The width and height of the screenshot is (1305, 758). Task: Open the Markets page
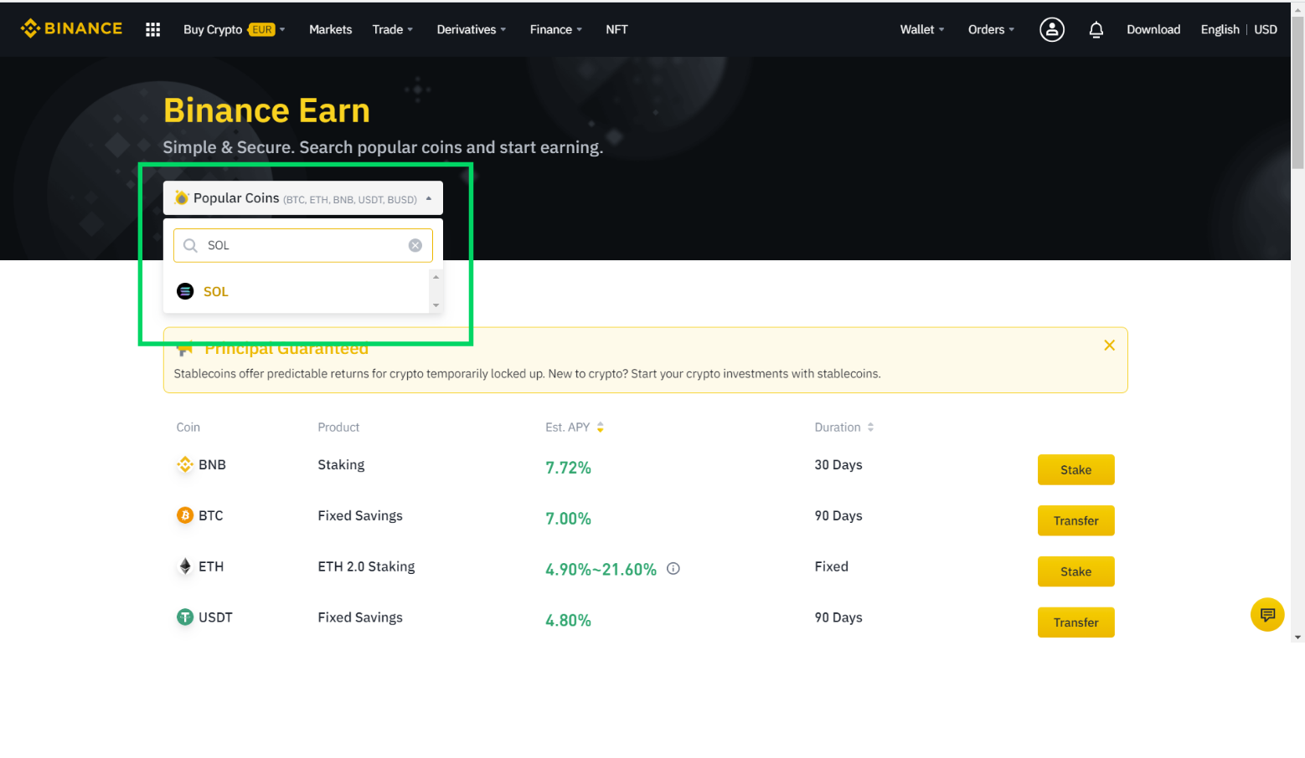[330, 29]
